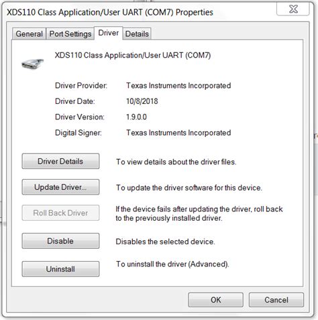Go to the Details tab
Image resolution: width=318 pixels, height=320 pixels.
[x=137, y=34]
